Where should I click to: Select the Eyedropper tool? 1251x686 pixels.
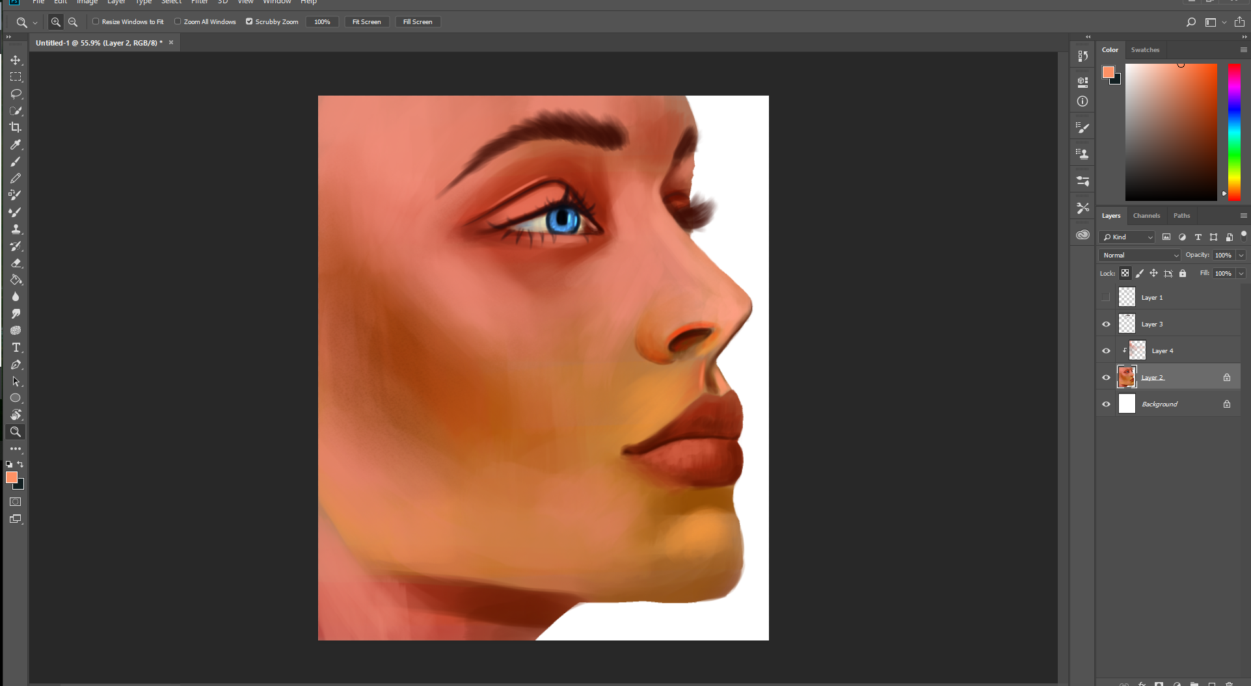coord(16,144)
